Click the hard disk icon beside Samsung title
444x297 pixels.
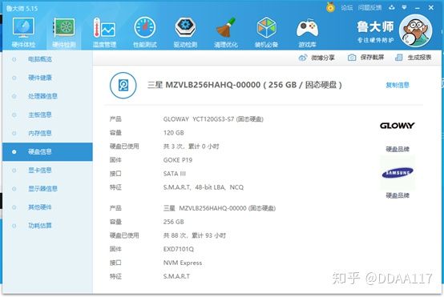(x=123, y=85)
